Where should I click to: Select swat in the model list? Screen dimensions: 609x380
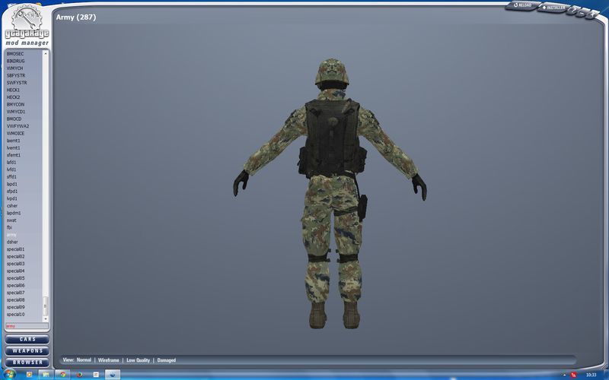[x=11, y=220]
